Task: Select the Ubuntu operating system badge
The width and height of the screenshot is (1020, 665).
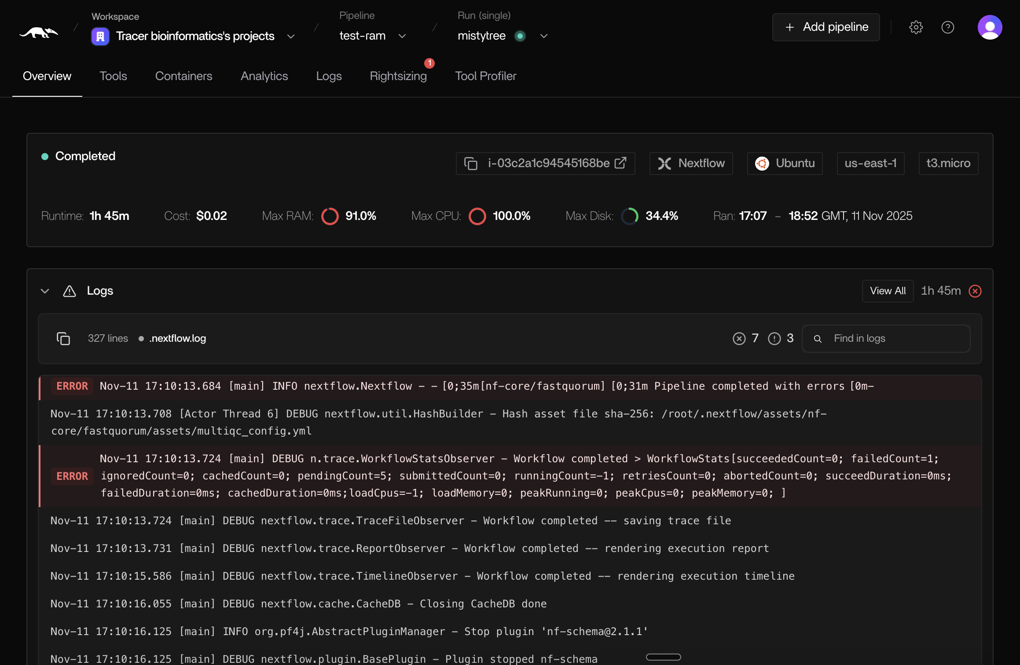Action: pos(785,163)
